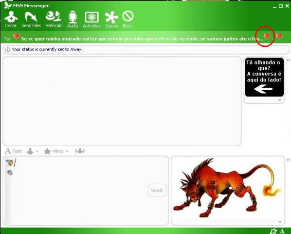The height and width of the screenshot is (234, 291).
Task: Open the Activities panel icon
Action: tap(91, 19)
